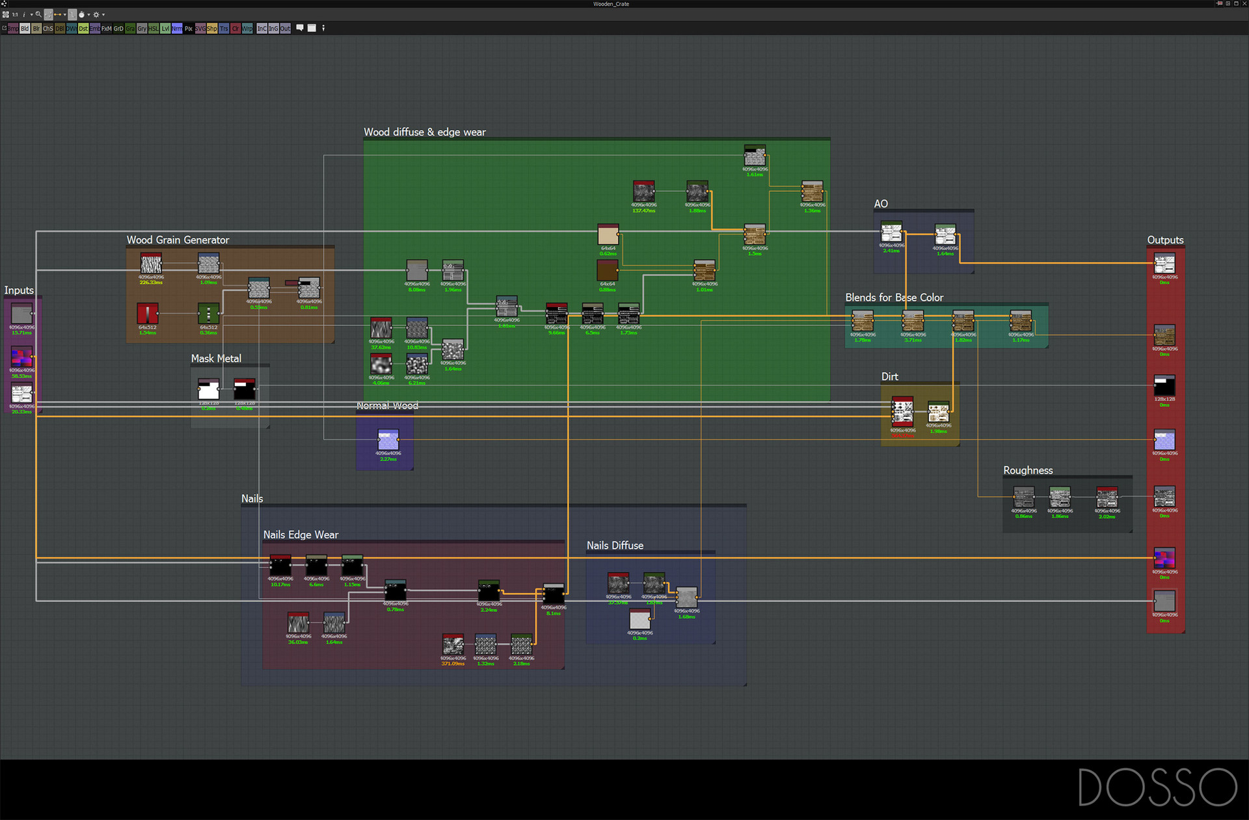This screenshot has width=1249, height=820.
Task: Add an Output node with Out
Action: click(x=285, y=29)
